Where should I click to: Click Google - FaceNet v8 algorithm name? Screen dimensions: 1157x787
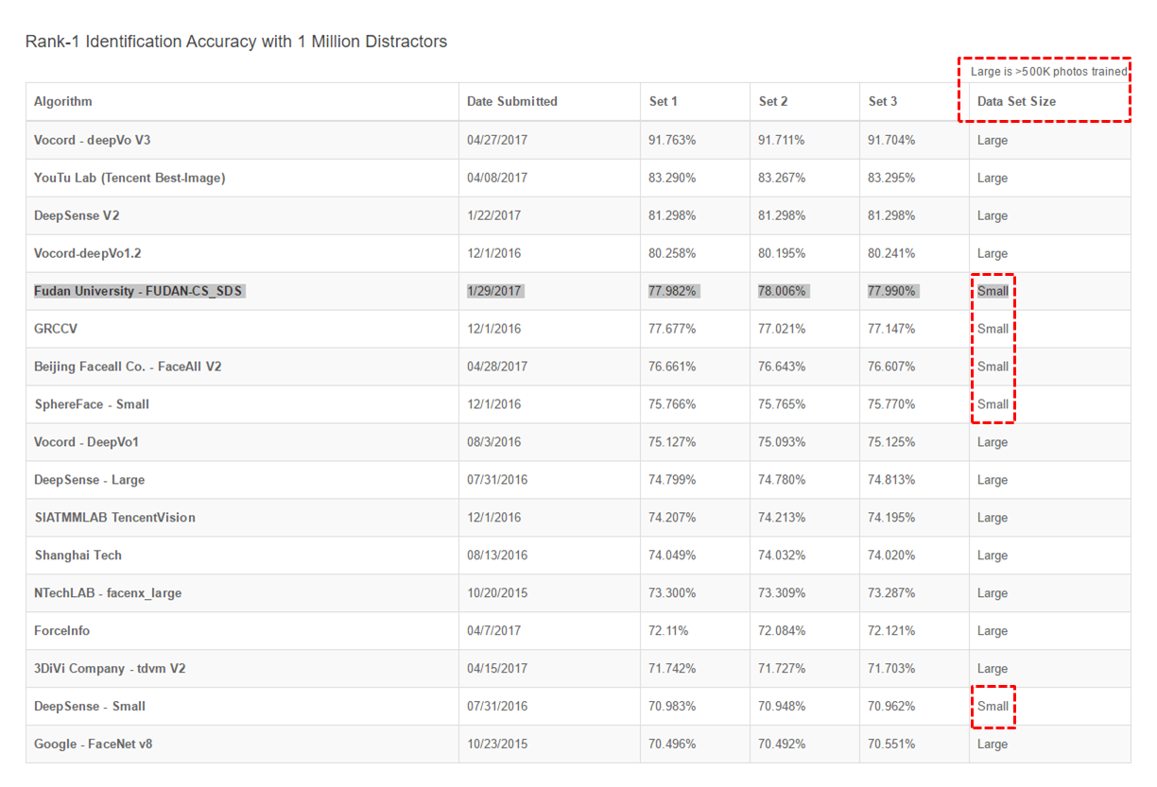click(94, 744)
